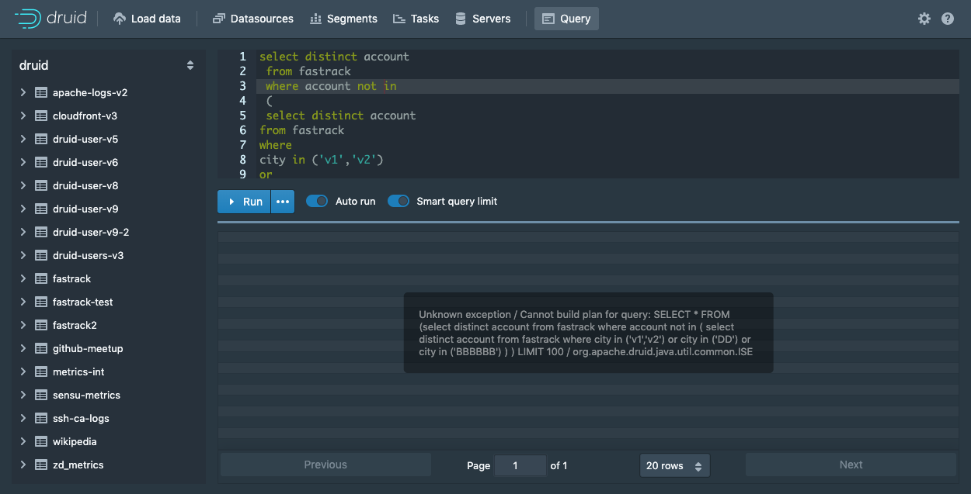This screenshot has height=494, width=971.
Task: Click table icon beside zd_metrics
Action: point(41,465)
